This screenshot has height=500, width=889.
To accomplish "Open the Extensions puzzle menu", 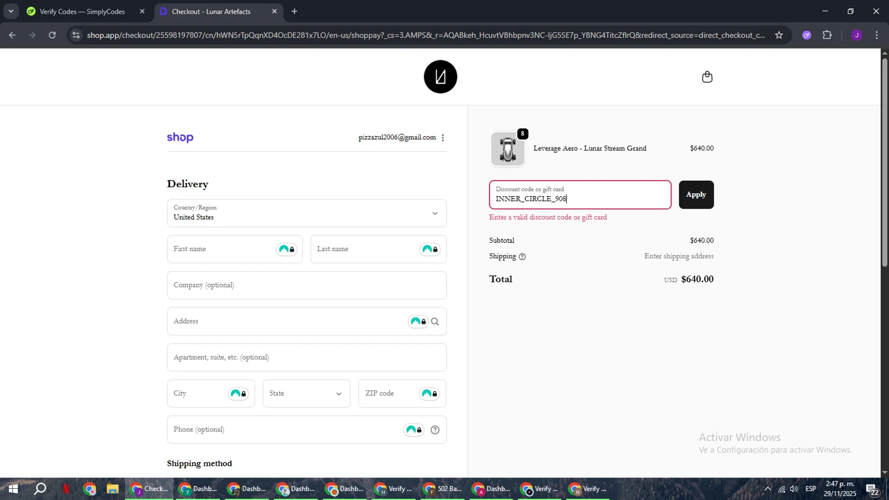I will [x=827, y=35].
